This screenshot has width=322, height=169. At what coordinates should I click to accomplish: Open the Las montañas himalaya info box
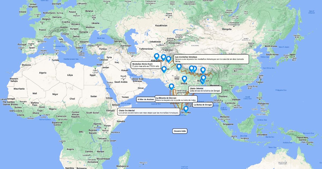coord(211,60)
